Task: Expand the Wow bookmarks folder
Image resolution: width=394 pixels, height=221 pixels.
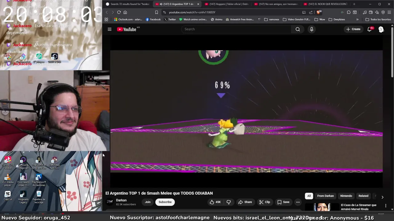Action: point(319,19)
